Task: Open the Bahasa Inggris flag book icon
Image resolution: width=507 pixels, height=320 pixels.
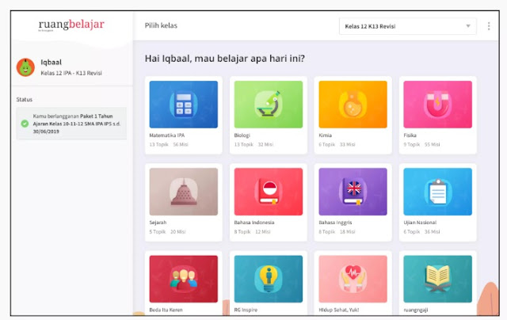Action: tap(353, 192)
